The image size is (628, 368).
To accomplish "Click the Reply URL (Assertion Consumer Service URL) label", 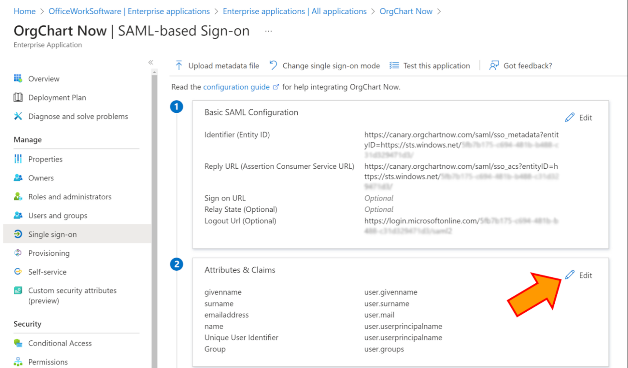I will tap(279, 166).
